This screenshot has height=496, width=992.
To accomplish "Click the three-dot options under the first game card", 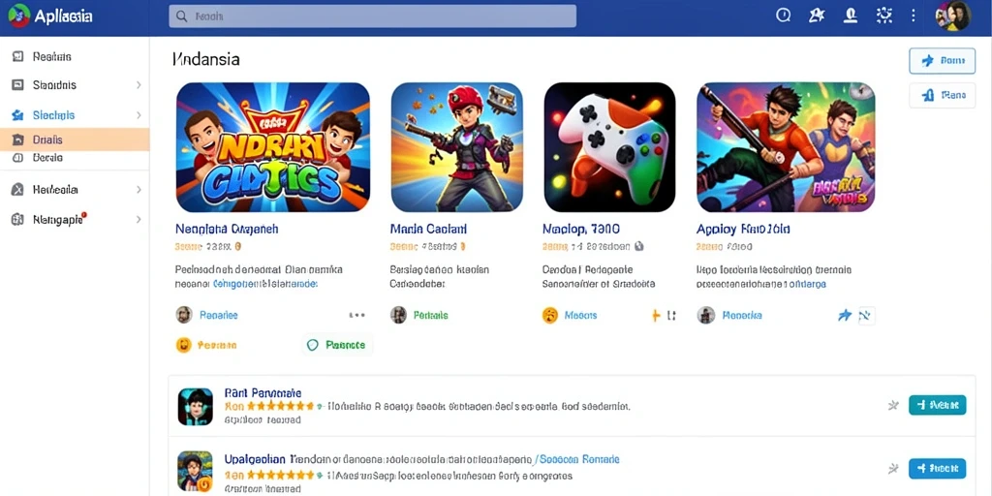I will pos(356,315).
